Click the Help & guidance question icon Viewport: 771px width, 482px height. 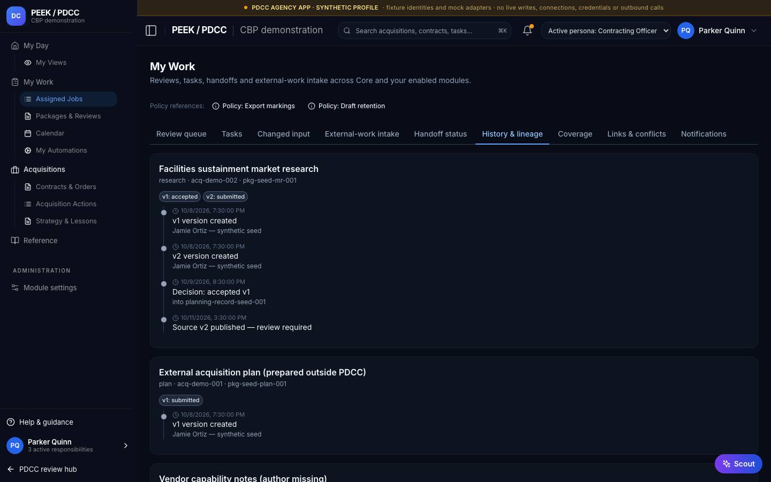point(11,422)
